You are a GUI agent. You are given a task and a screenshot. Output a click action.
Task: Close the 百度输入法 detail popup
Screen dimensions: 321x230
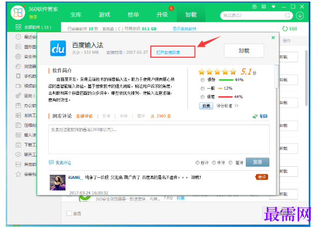[273, 37]
